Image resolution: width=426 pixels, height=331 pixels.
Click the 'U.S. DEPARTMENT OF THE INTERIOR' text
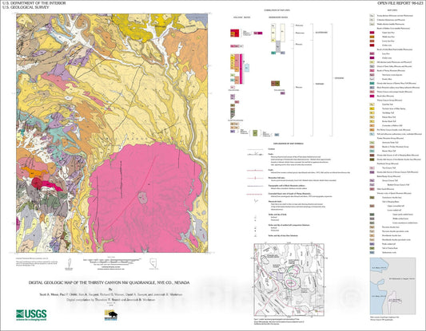[34, 3]
